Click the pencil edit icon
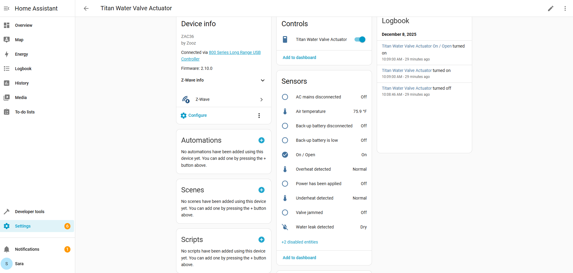The width and height of the screenshot is (573, 273). (550, 8)
